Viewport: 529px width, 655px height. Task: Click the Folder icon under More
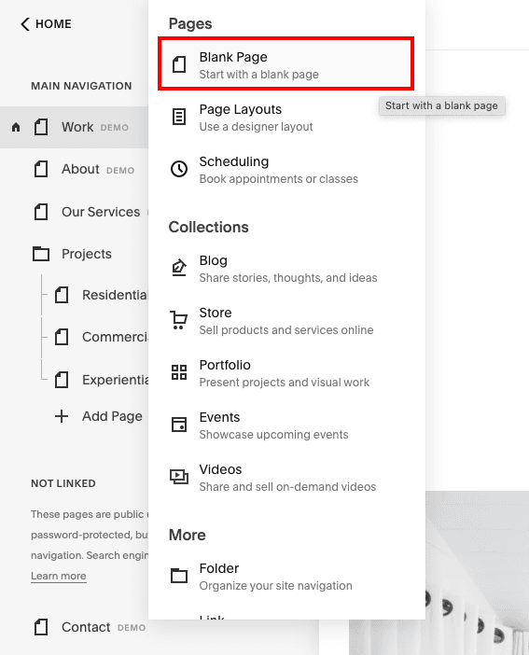[179, 576]
